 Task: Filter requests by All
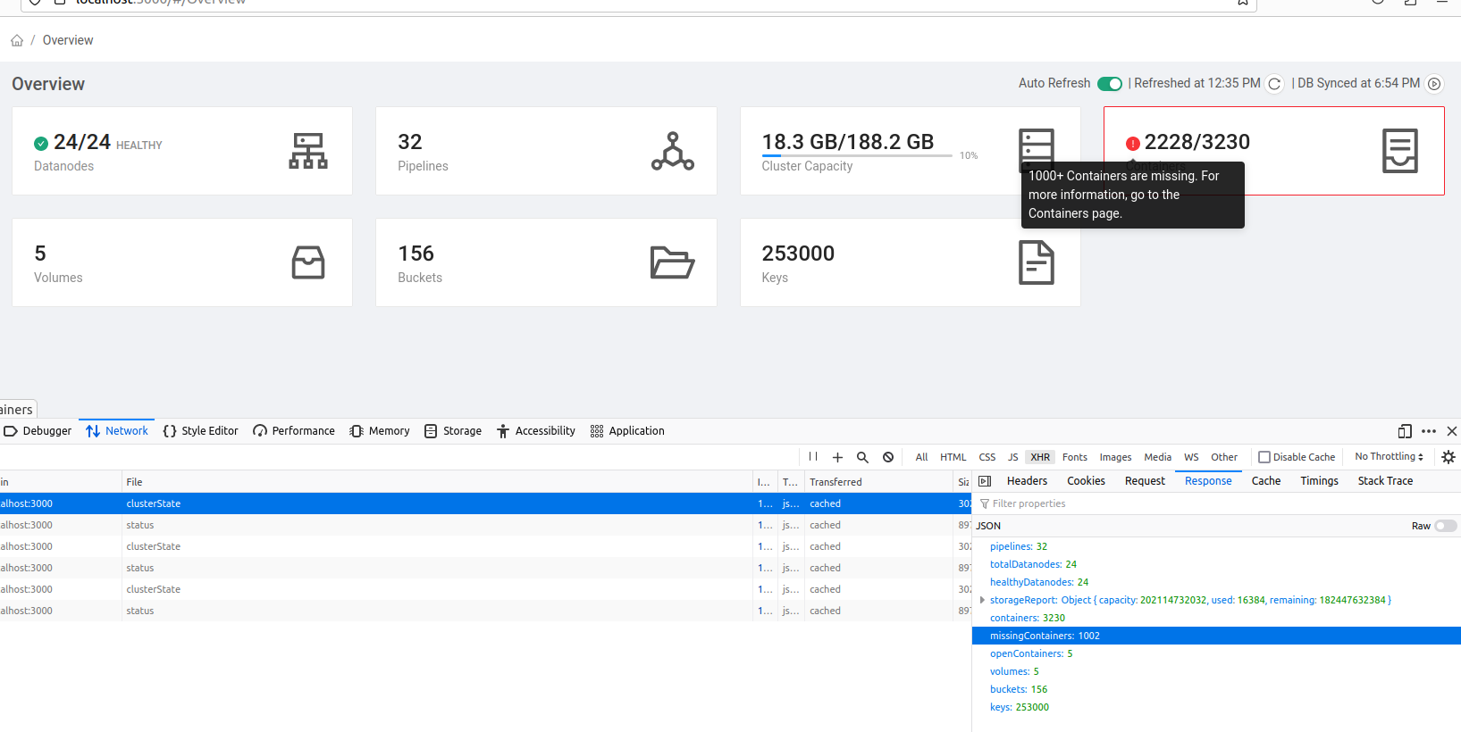[x=921, y=457]
